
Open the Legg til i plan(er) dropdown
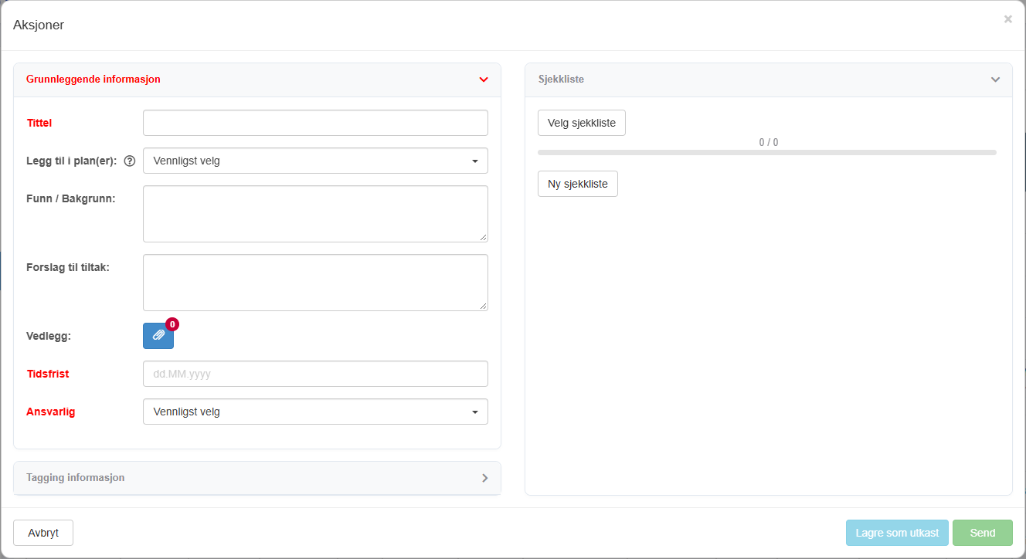pyautogui.click(x=315, y=161)
